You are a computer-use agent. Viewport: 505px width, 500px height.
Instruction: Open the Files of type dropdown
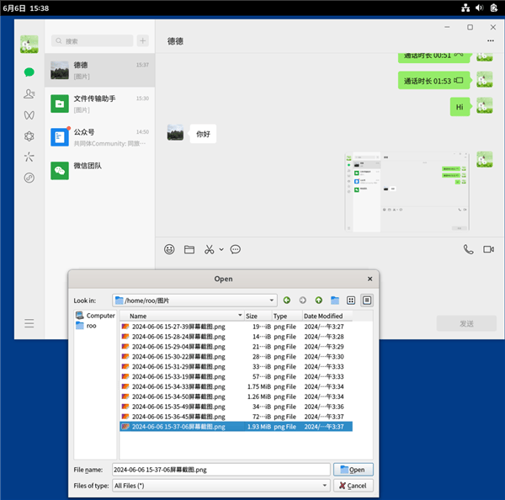point(324,486)
